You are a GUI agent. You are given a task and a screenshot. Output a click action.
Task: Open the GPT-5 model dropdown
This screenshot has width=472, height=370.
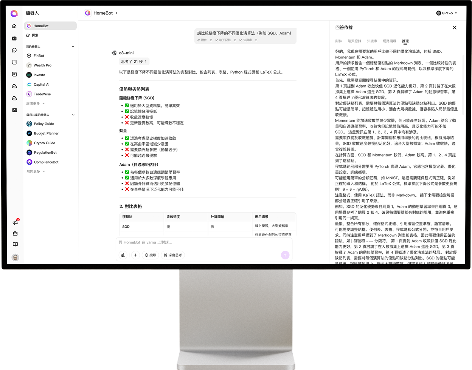pos(447,13)
